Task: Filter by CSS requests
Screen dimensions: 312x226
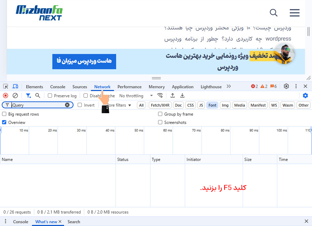Action: click(x=190, y=105)
